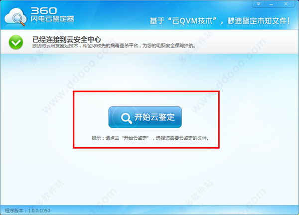This screenshot has height=215, width=299.
Task: Click the gray status description below the heading
Action: pos(114,46)
